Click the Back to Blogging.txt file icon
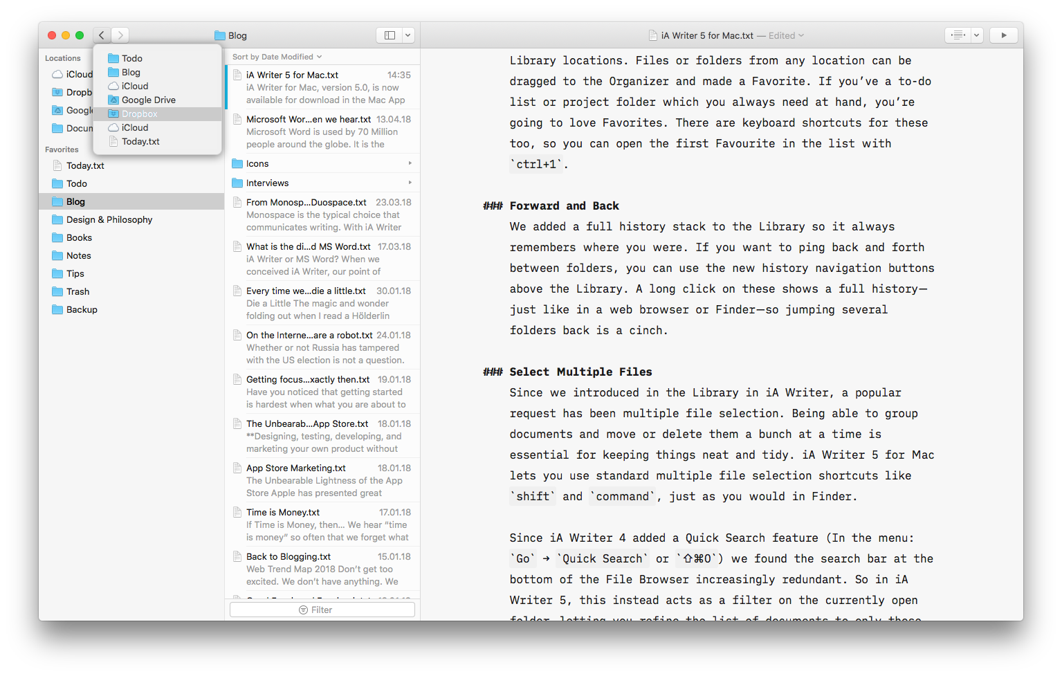Screen dimensions: 1062x676 click(x=237, y=557)
